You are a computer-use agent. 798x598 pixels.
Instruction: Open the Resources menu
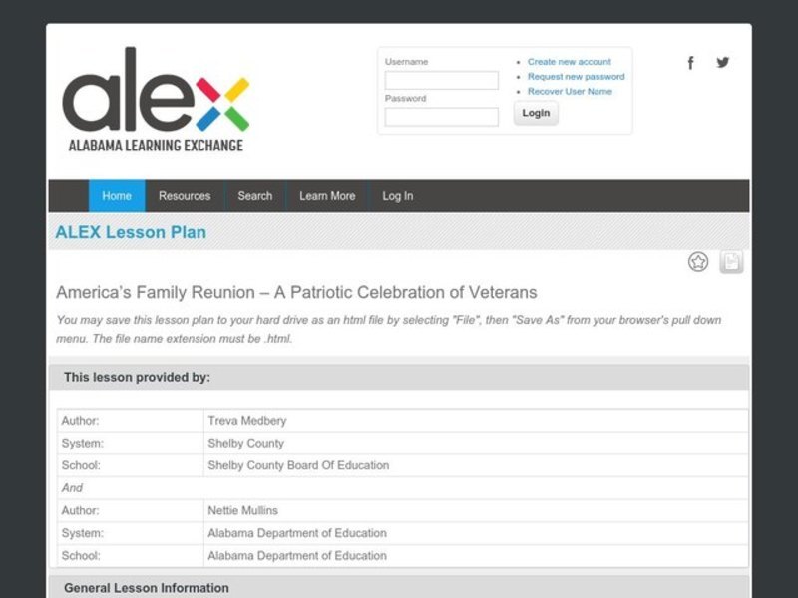click(x=185, y=196)
